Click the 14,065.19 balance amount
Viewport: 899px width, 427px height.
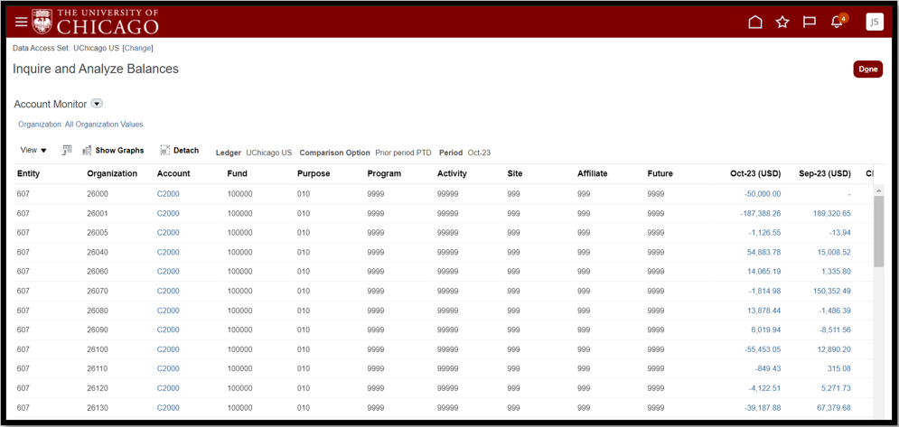[x=763, y=271]
